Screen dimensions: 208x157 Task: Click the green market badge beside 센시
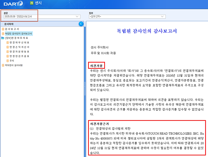click(31, 3)
